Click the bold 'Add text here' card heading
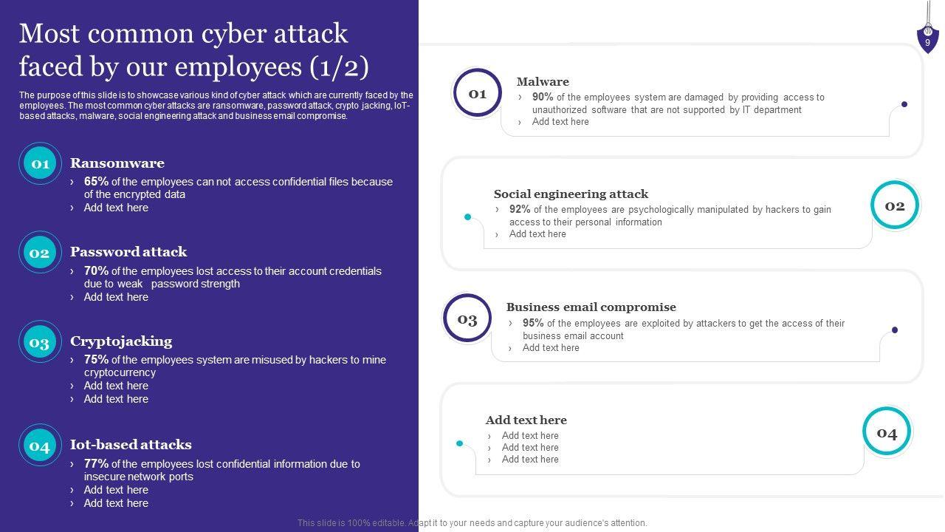Viewport: 945px width, 532px height. (x=526, y=420)
